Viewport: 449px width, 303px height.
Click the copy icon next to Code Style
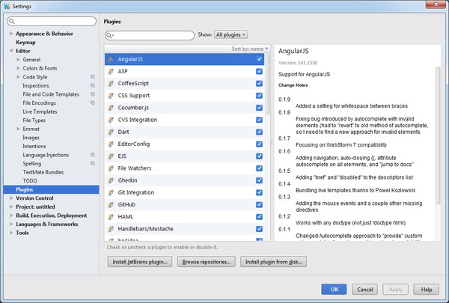tap(93, 76)
